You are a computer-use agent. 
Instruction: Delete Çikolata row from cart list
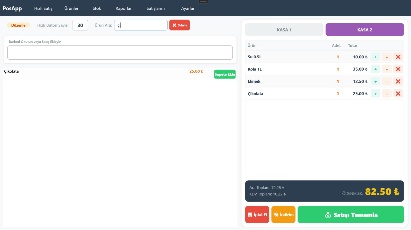pos(398,94)
